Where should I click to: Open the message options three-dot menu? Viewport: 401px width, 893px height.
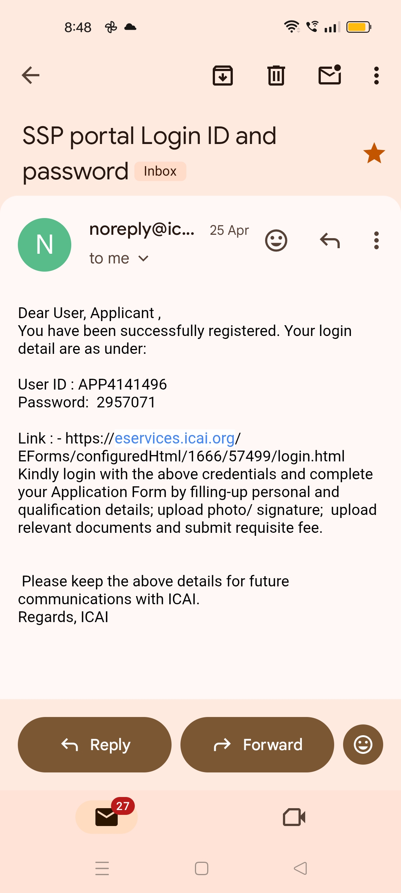376,241
